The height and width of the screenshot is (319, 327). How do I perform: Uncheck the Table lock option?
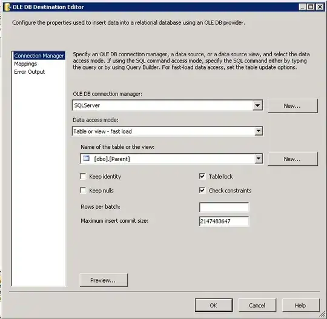[x=202, y=176]
